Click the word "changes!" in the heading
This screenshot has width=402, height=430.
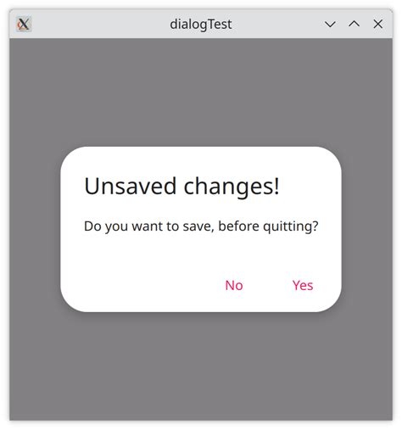232,187
